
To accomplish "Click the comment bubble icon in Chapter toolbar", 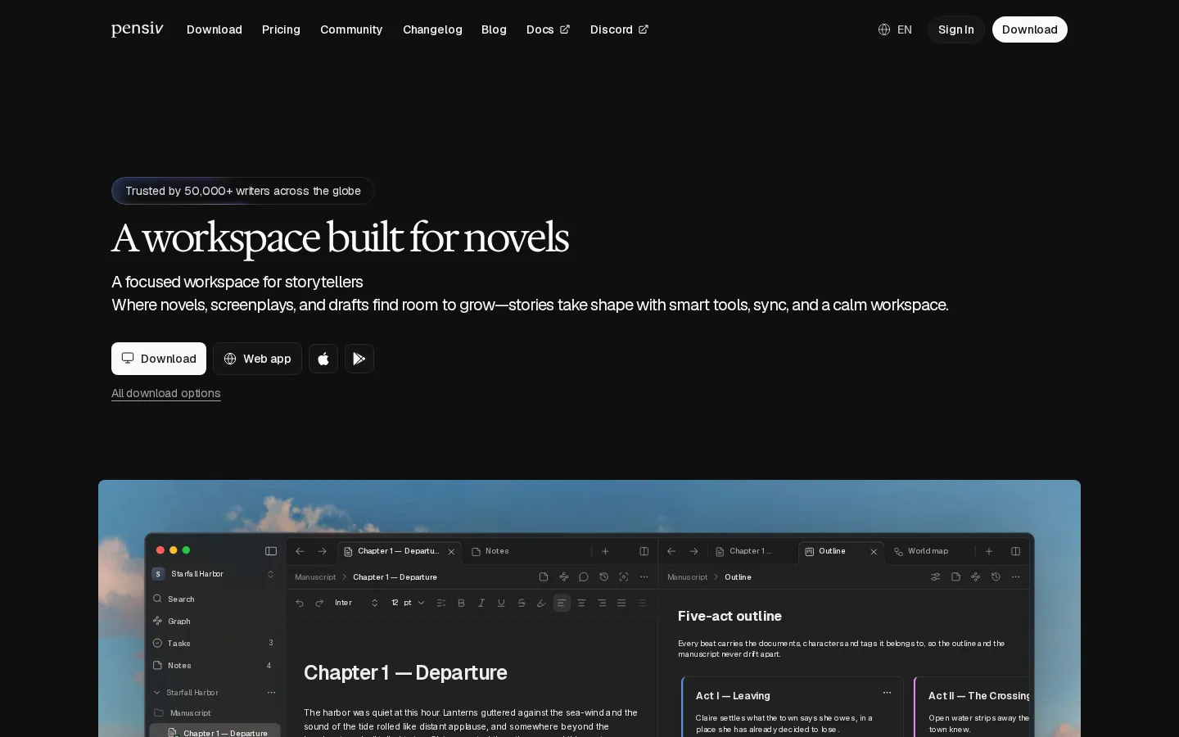I will [x=584, y=576].
